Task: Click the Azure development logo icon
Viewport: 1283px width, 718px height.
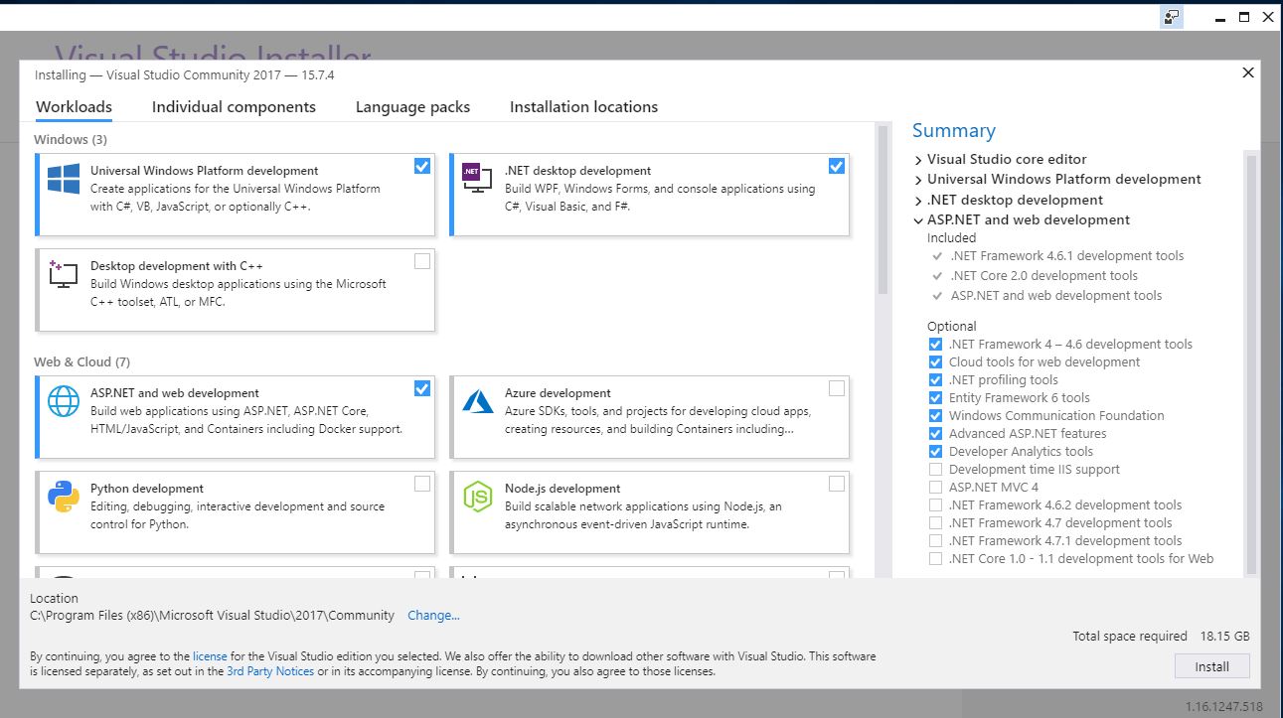Action: [x=478, y=401]
